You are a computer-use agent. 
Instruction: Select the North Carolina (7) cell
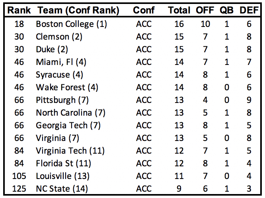(71, 112)
